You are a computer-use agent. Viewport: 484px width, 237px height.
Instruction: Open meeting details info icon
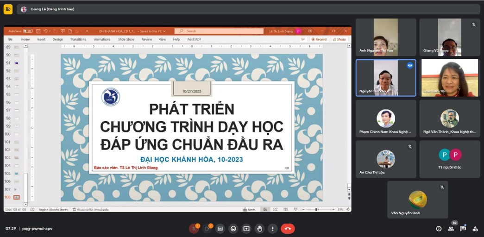coord(439,229)
